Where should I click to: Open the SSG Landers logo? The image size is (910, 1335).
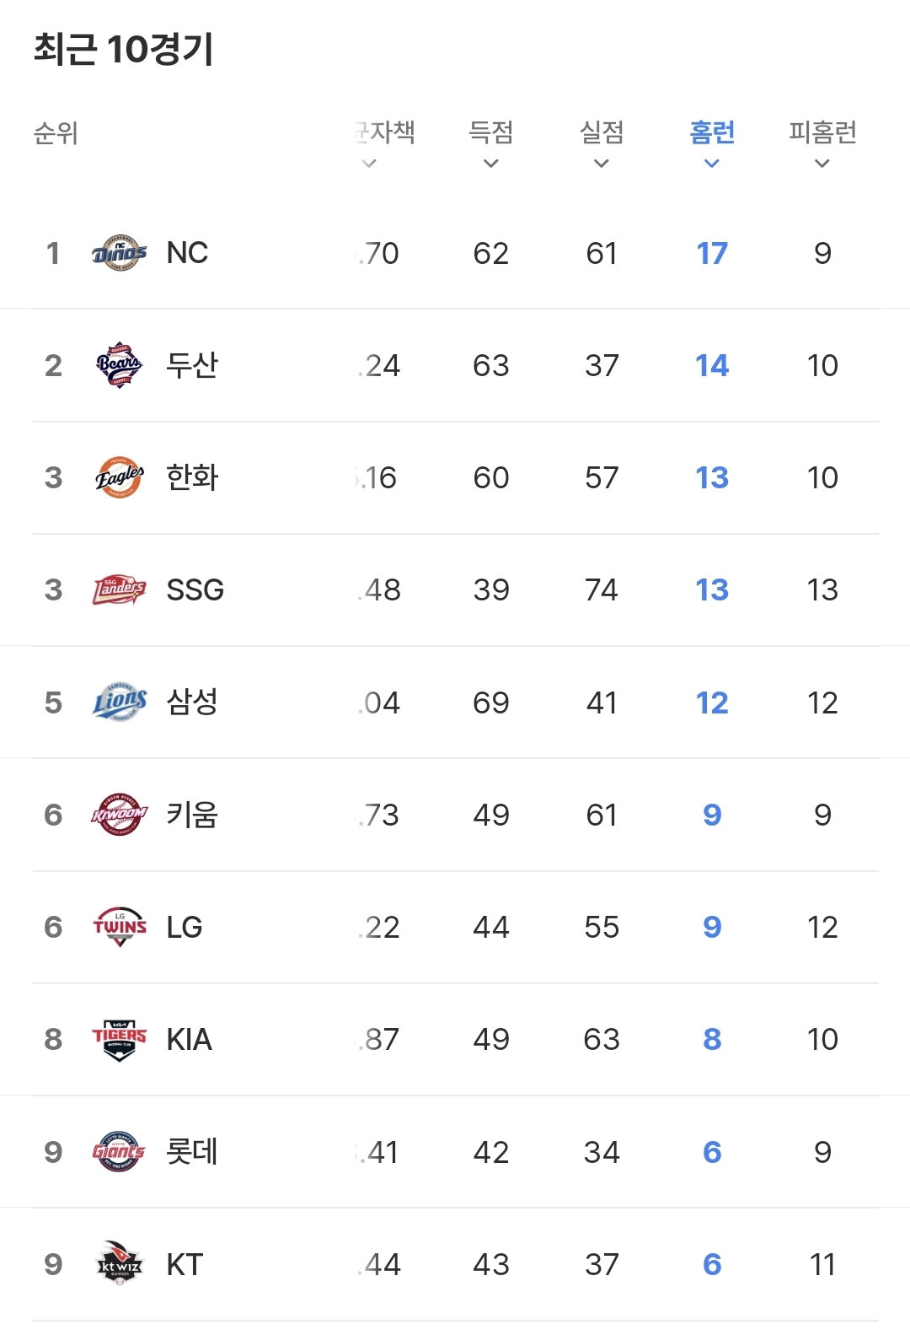click(119, 589)
